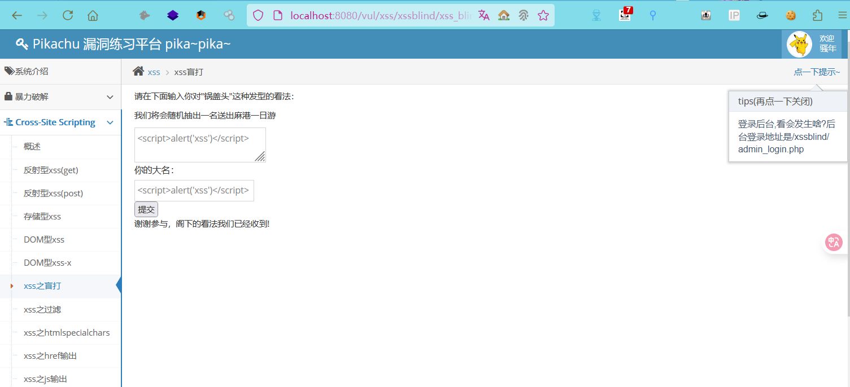The width and height of the screenshot is (850, 387).
Task: Click the 欢迎 骚年 user greeting
Action: coord(828,43)
